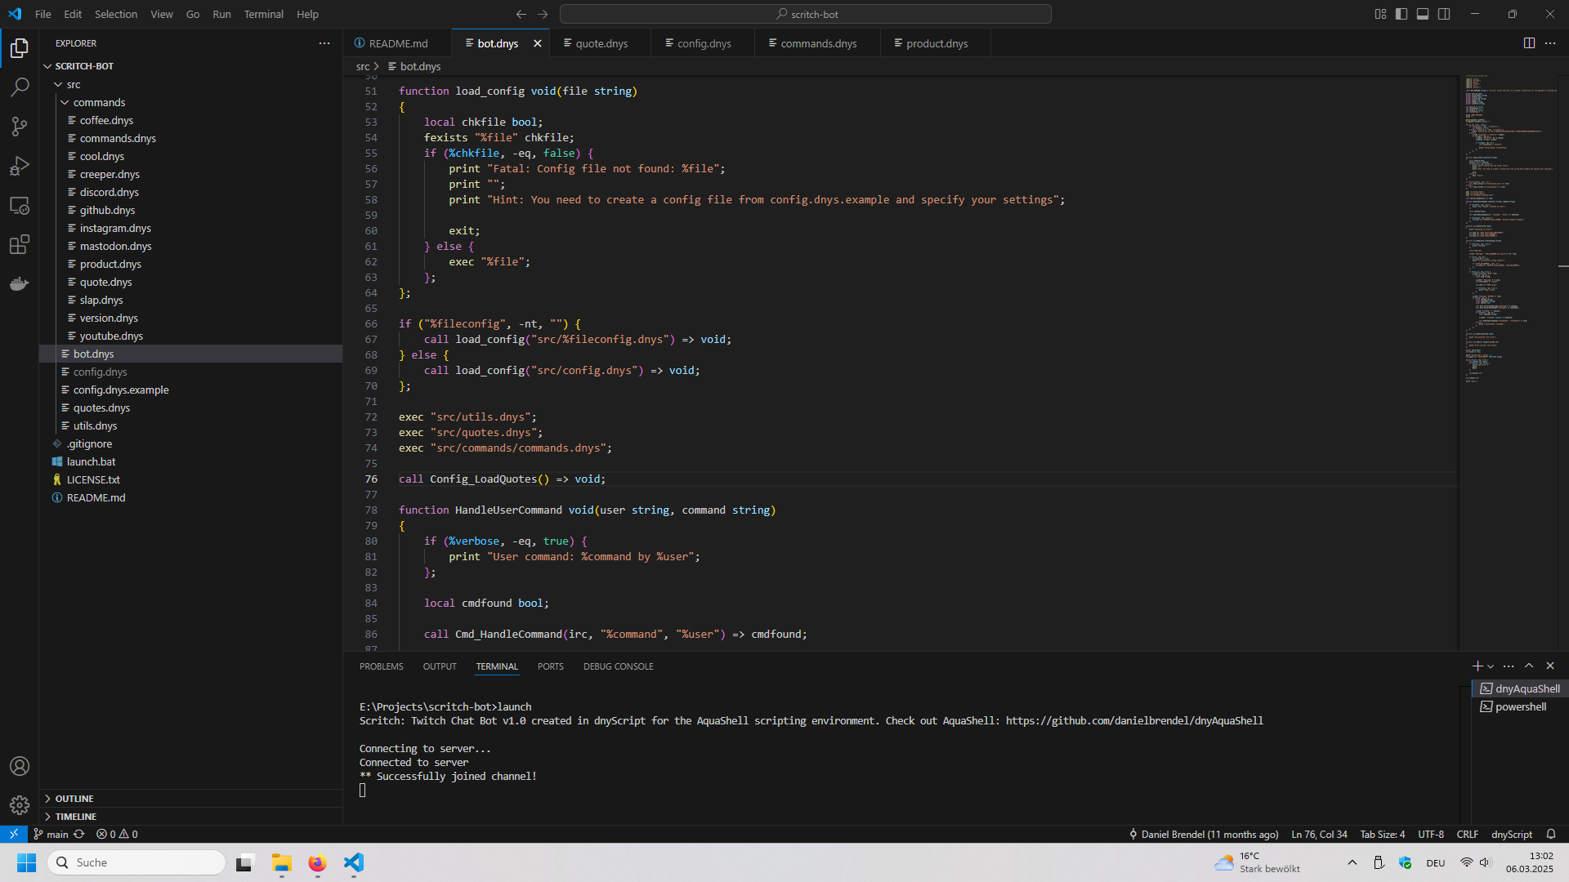Screen dimensions: 1569x882
Task: Open the remote window indicator
Action: click(14, 834)
